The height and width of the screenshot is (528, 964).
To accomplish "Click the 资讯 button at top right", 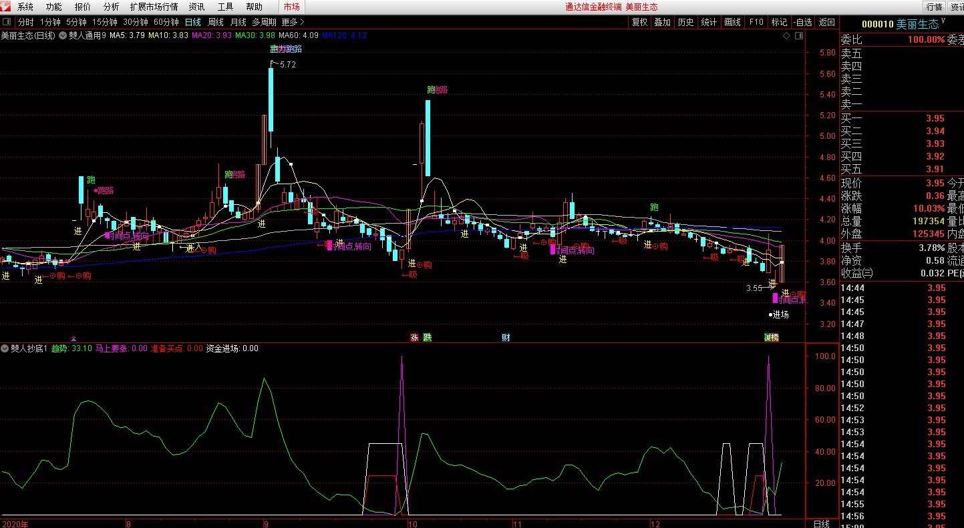I will click(956, 7).
